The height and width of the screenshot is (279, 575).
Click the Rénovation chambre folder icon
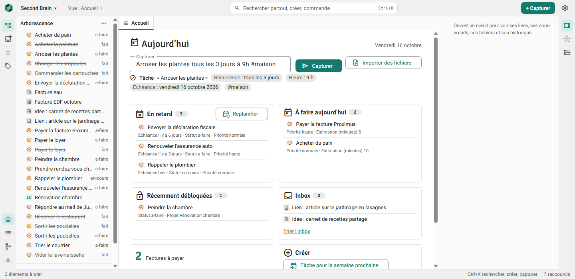coord(29,197)
